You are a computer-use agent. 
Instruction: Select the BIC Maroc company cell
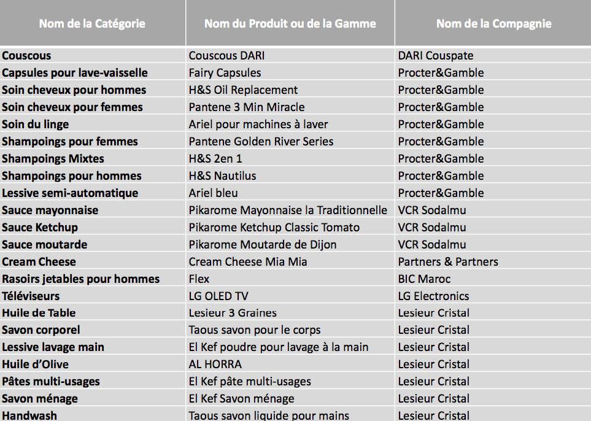coord(493,279)
